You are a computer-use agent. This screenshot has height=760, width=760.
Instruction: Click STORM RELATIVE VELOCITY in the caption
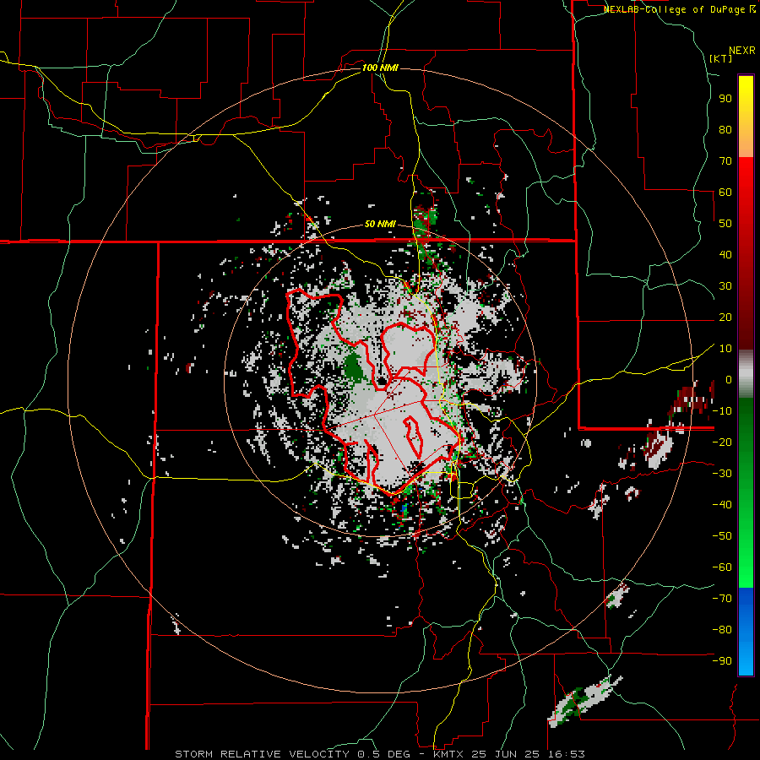262,754
